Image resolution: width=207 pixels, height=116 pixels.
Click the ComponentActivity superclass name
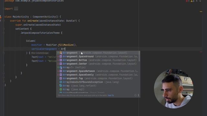pos(44,17)
